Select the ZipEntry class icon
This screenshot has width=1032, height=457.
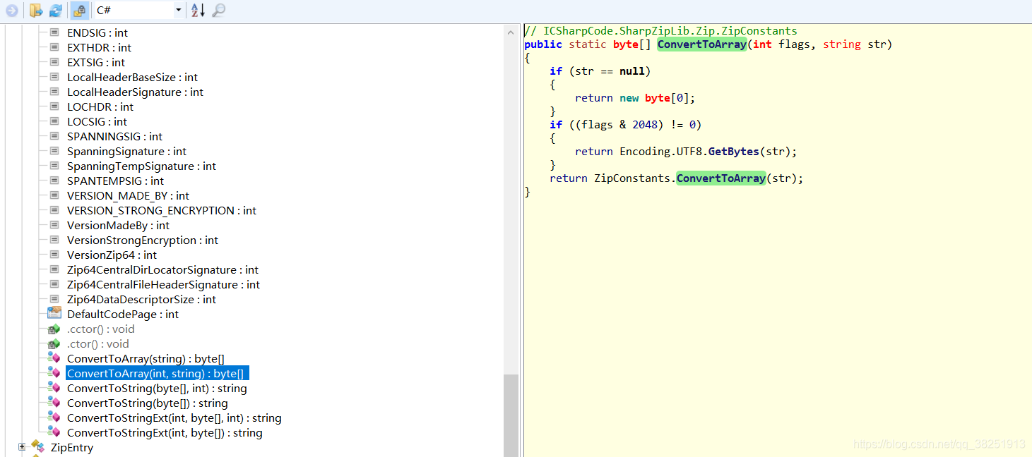point(38,446)
